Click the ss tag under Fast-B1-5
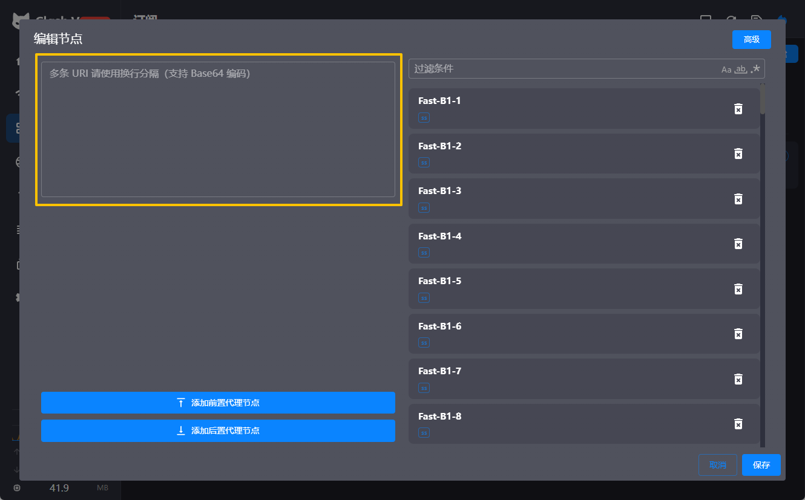Image resolution: width=805 pixels, height=500 pixels. tap(424, 297)
